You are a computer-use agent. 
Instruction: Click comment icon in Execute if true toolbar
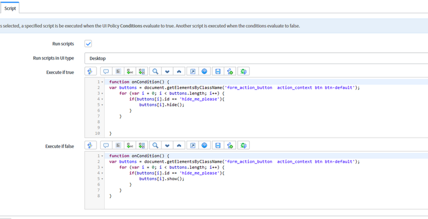[106, 71]
